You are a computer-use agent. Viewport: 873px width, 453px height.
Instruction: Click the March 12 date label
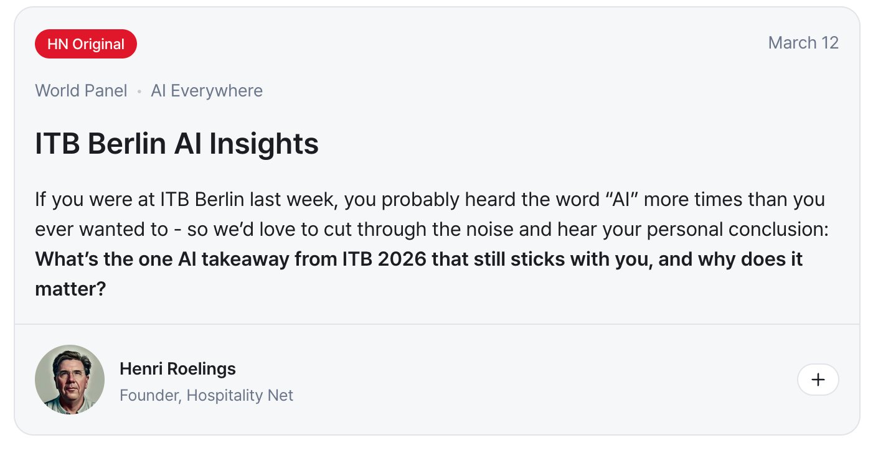[x=803, y=43]
